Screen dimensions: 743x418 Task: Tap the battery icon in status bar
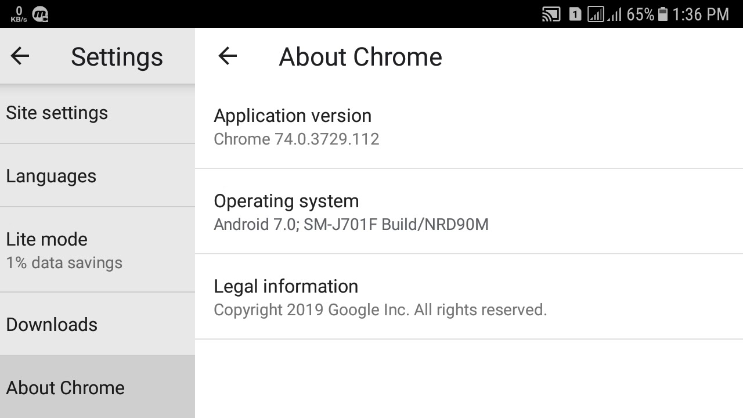tap(663, 14)
